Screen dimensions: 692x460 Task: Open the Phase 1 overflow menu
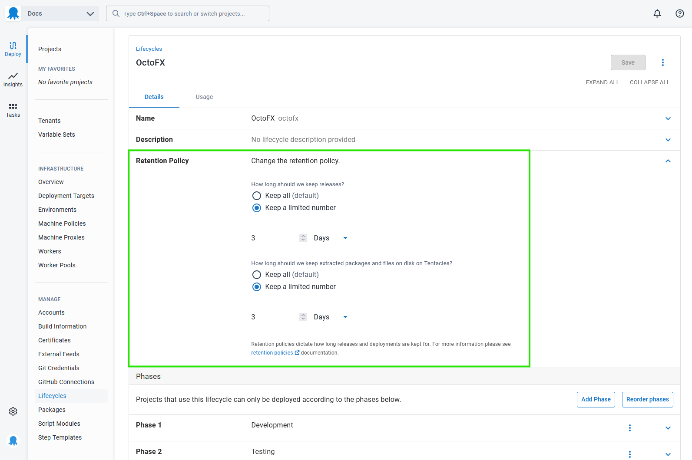click(x=630, y=428)
